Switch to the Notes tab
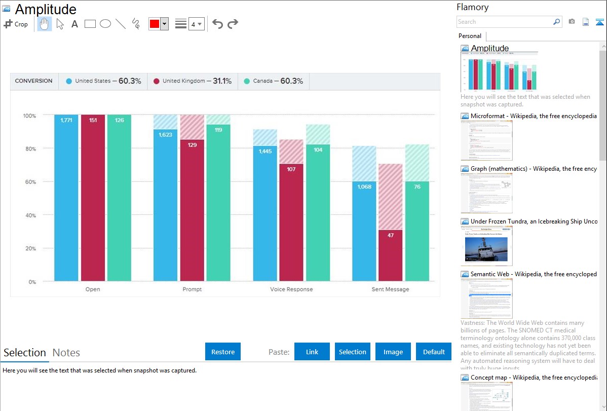607x411 pixels. (66, 353)
